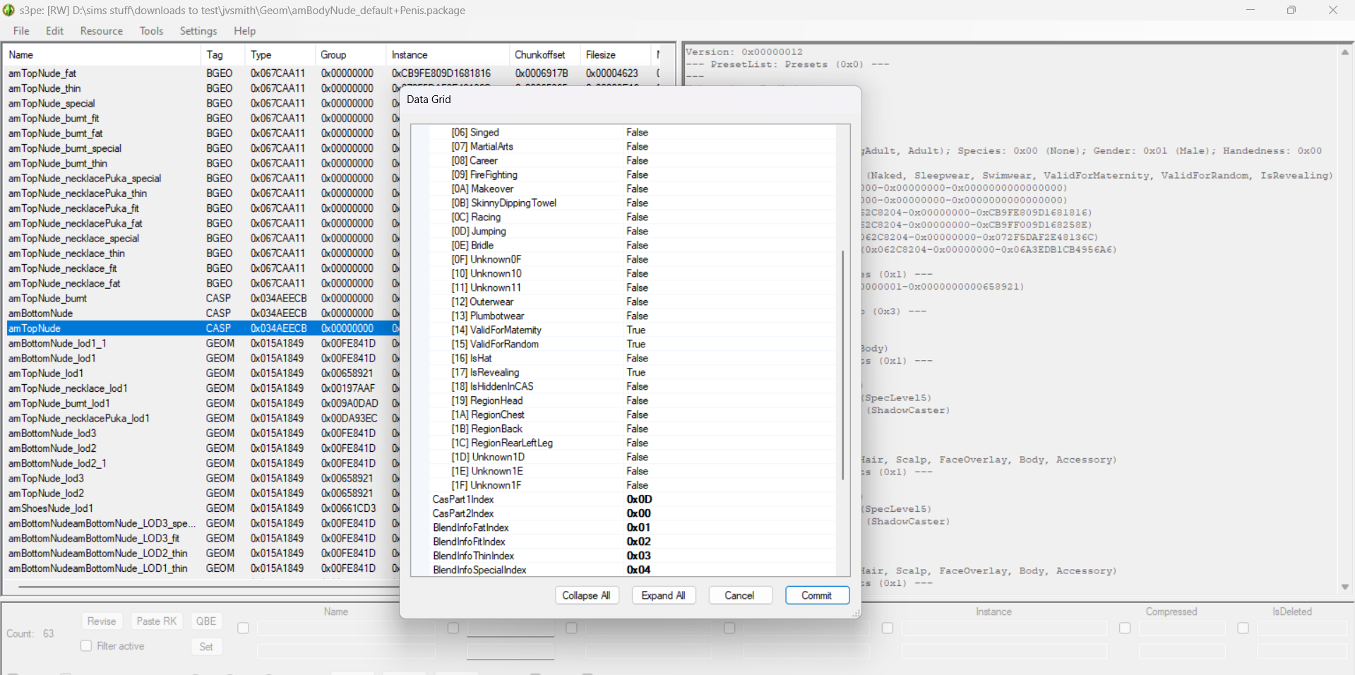Click the False value of [16] IsHat

[x=637, y=358]
